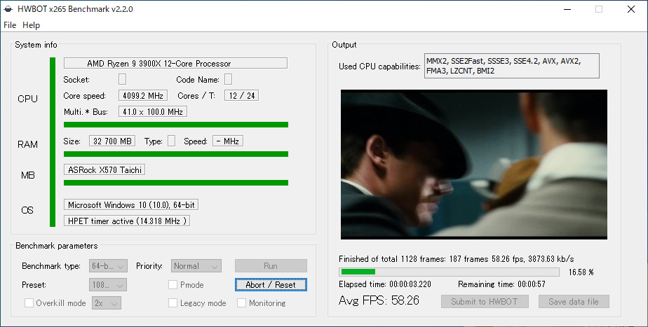Enable the Monitoring checkbox

(x=241, y=302)
